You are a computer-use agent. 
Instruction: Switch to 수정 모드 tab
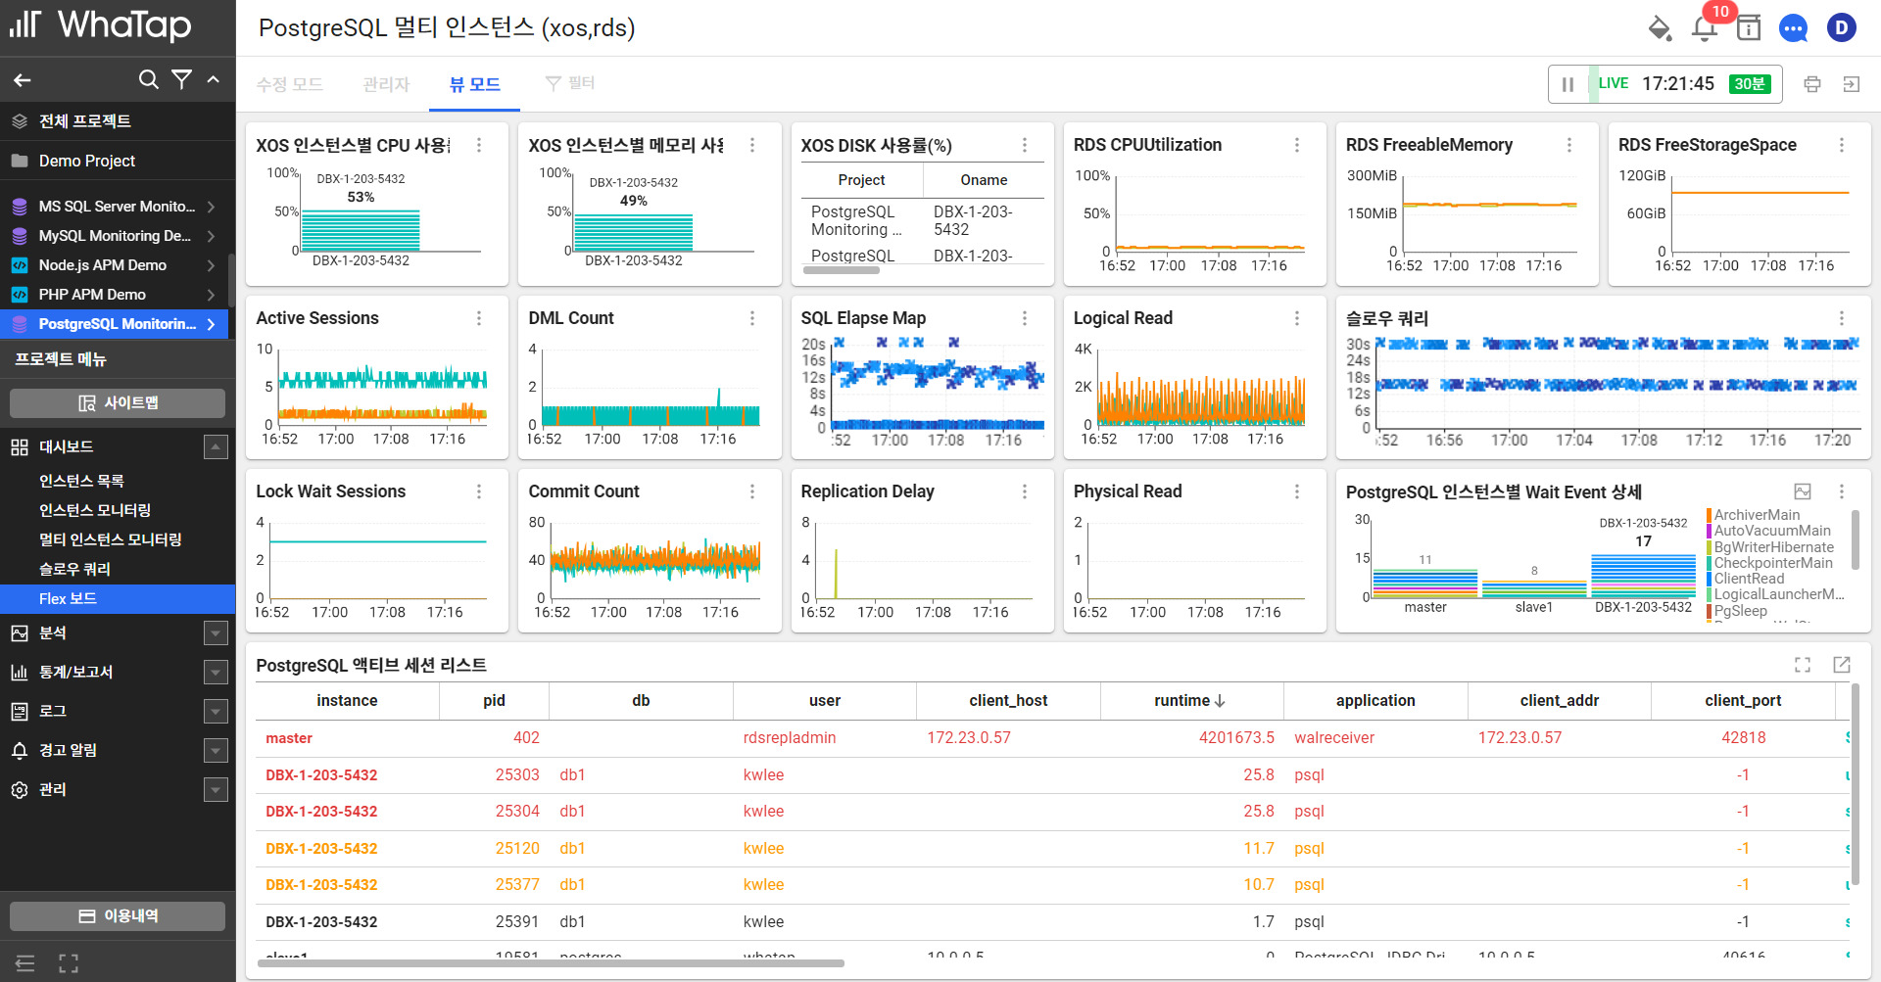point(290,84)
